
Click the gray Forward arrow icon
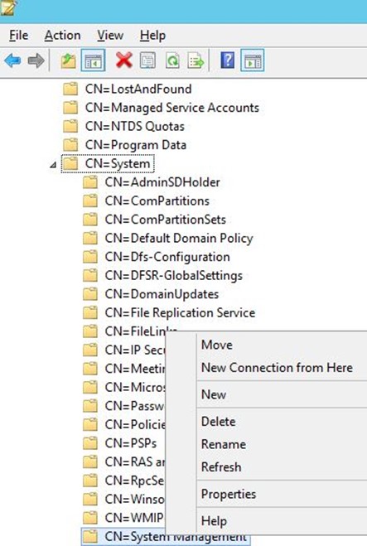36,61
